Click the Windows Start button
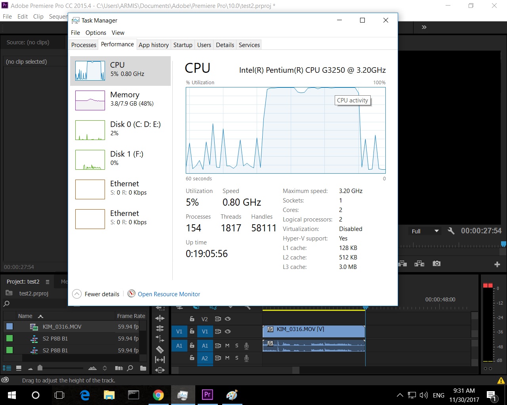507x405 pixels. [12, 395]
